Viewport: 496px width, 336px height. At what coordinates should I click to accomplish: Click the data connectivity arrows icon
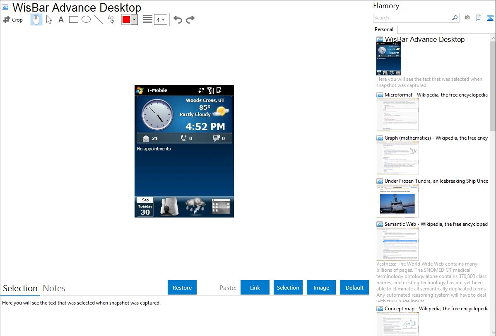click(201, 91)
